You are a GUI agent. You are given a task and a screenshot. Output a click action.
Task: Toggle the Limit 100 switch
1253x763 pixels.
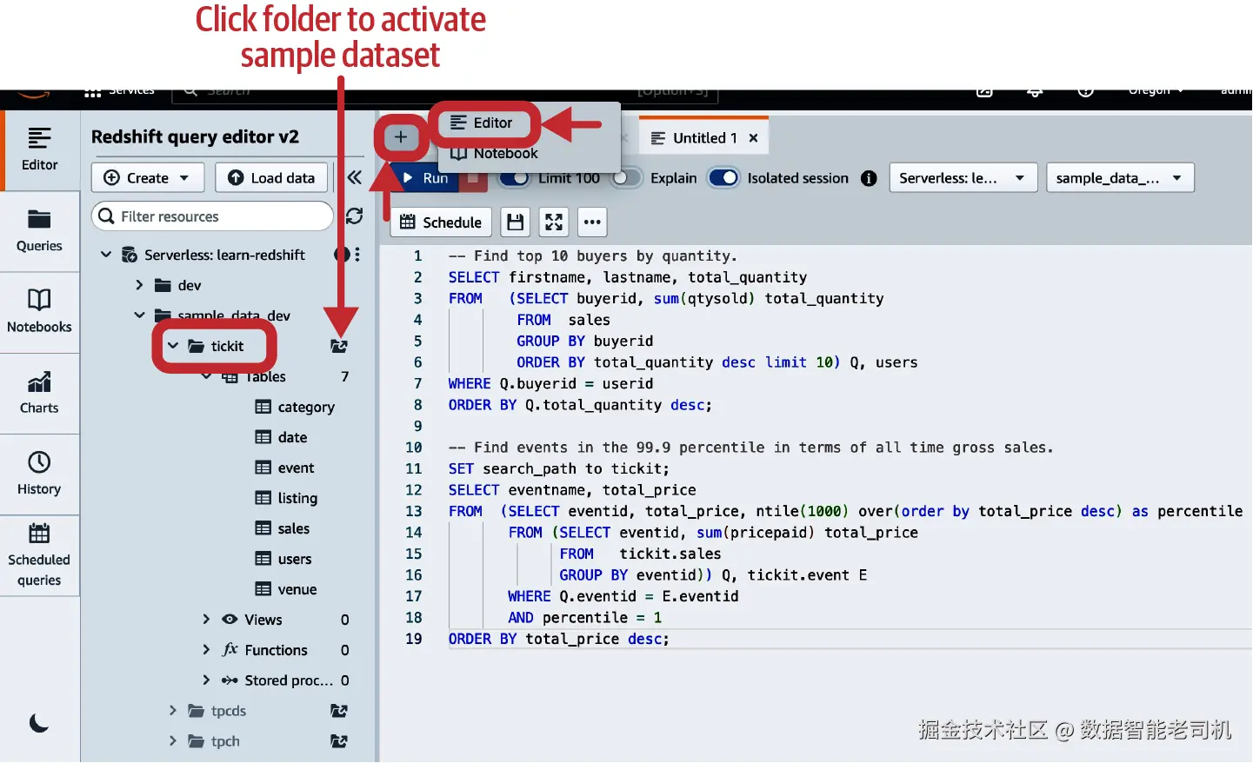point(515,178)
